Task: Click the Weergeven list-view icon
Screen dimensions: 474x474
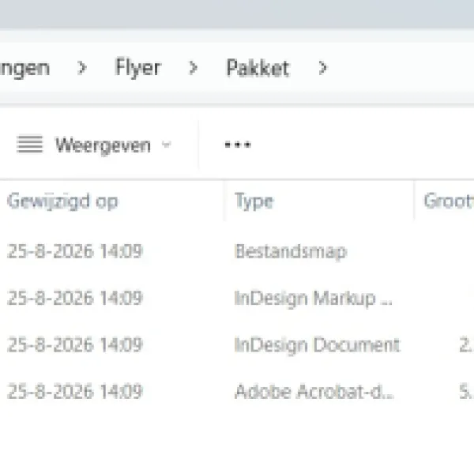Action: 29,145
